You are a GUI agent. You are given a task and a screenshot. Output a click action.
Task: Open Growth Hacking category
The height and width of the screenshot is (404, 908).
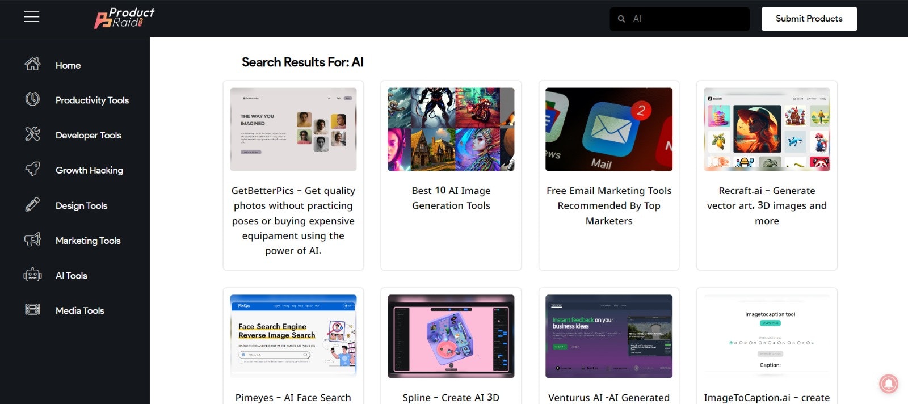pos(89,170)
